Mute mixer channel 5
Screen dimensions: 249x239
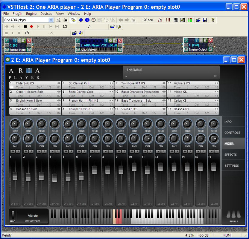point(66,151)
